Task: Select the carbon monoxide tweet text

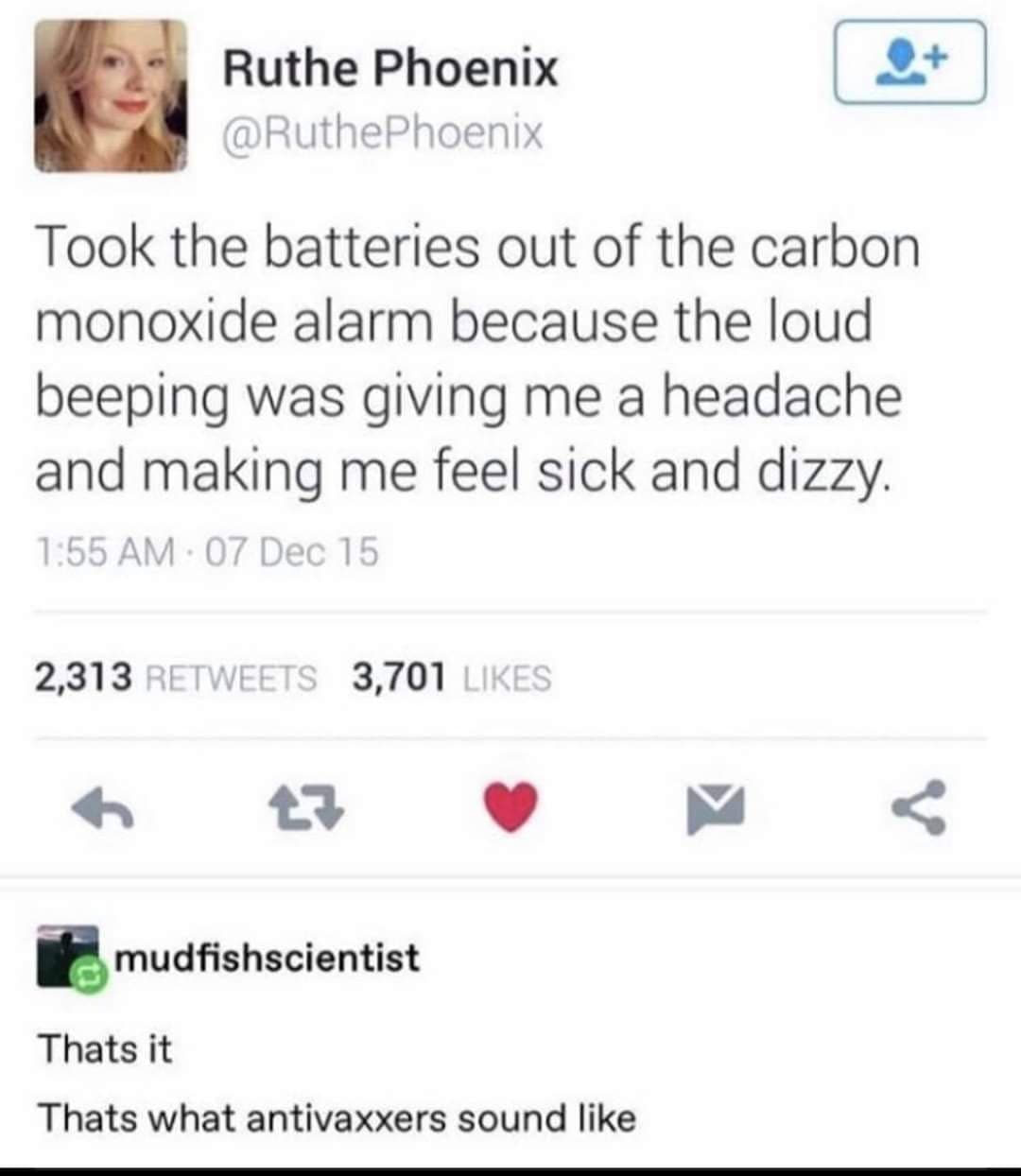Action: (477, 359)
